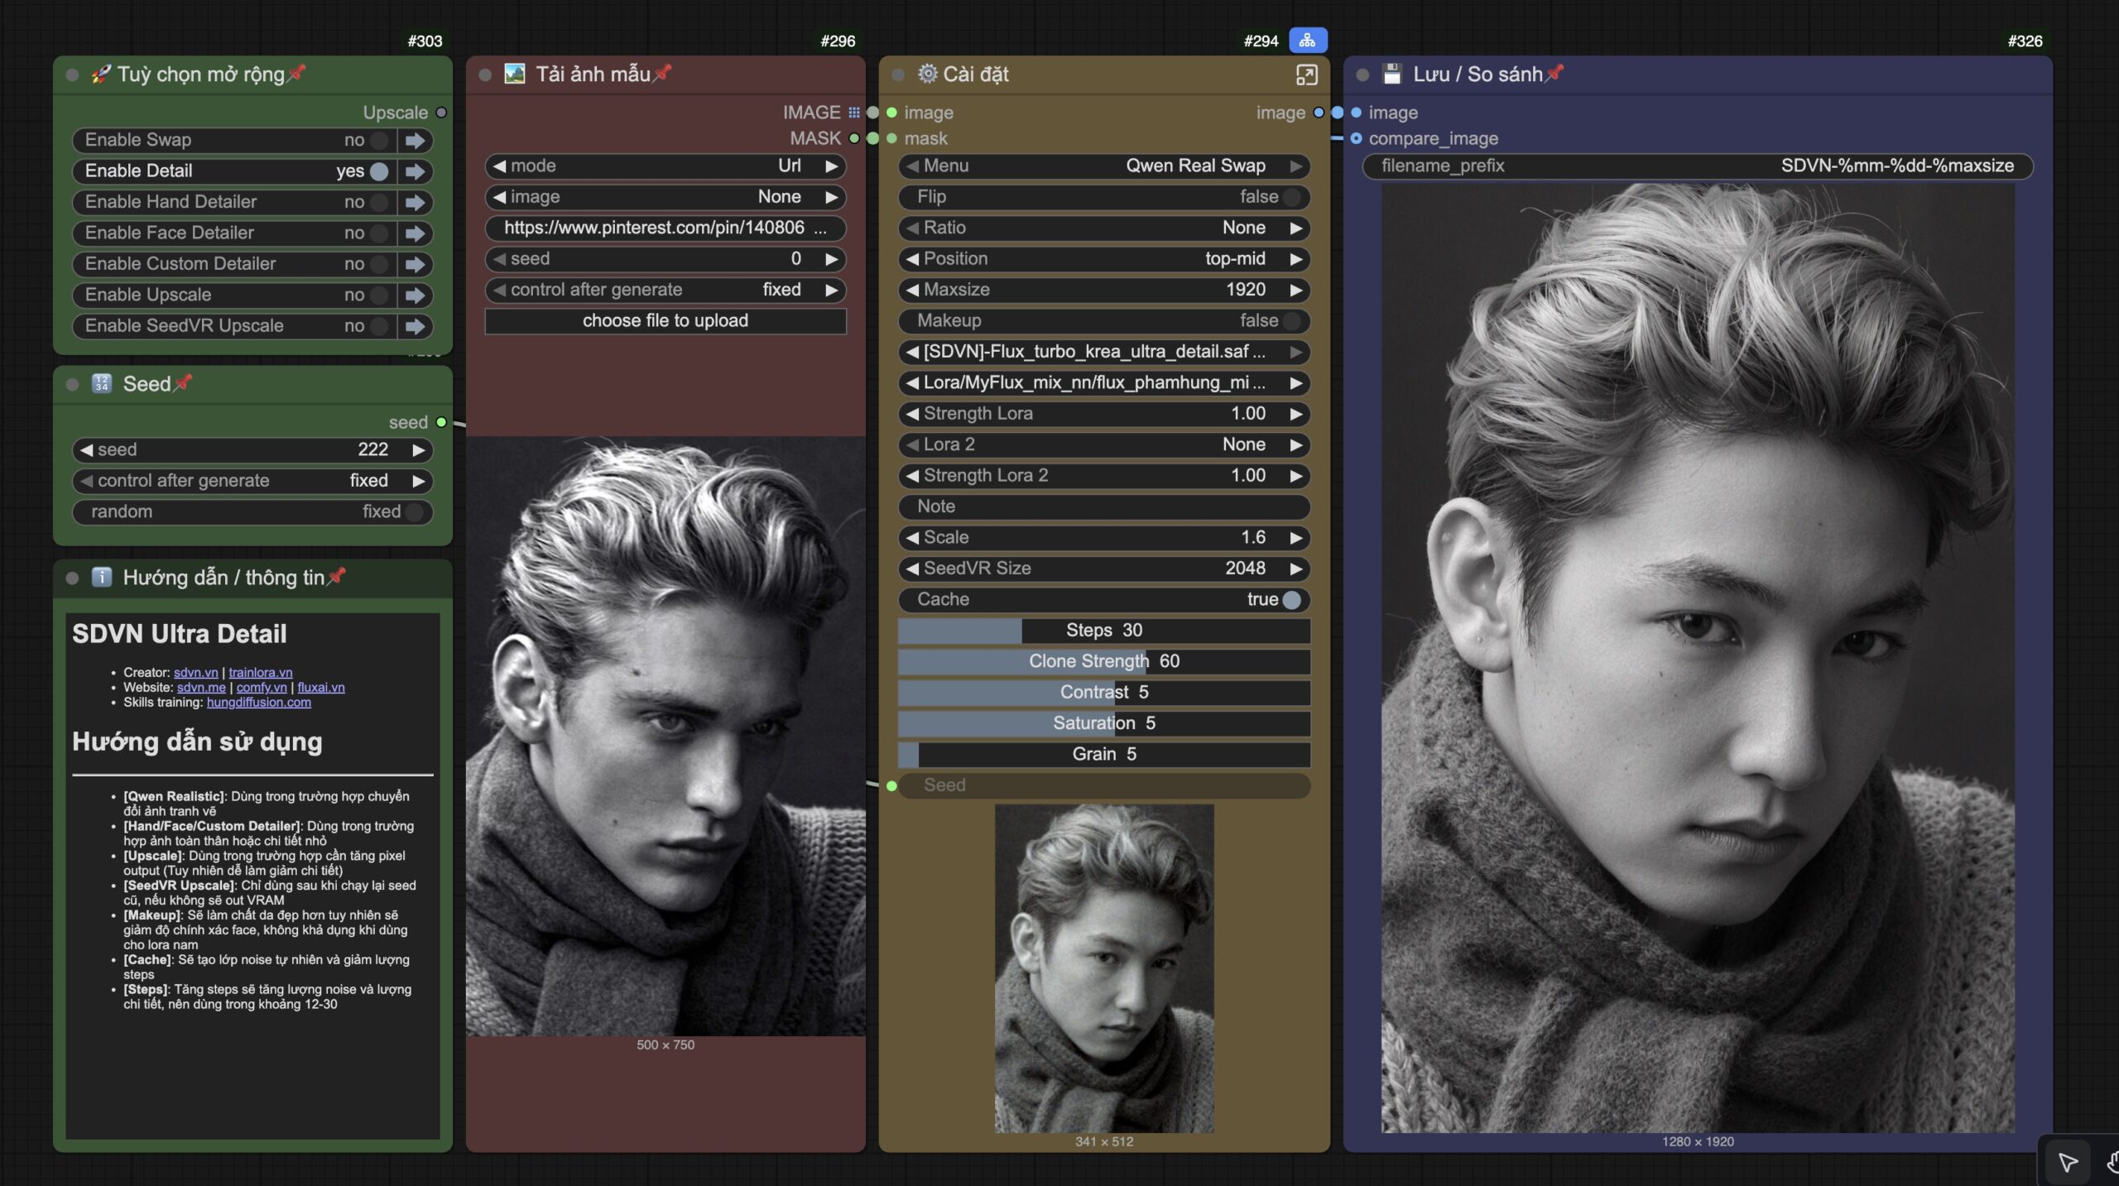The height and width of the screenshot is (1186, 2119).
Task: Turn on the Makeup toggle
Action: click(x=1290, y=320)
